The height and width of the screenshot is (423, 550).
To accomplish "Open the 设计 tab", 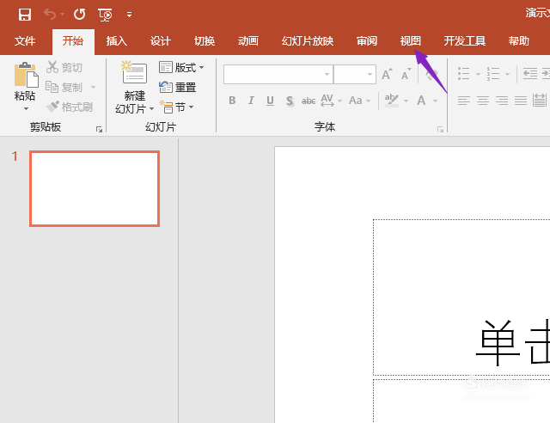I will point(161,41).
